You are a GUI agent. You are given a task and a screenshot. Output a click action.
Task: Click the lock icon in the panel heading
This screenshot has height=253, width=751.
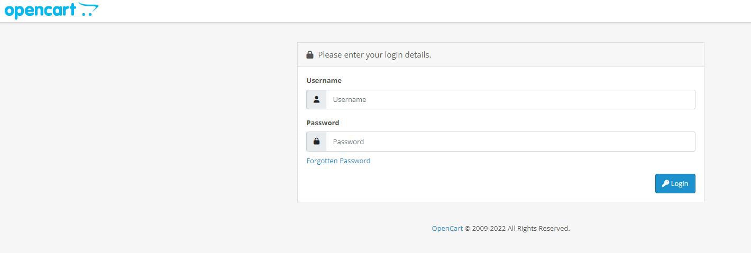pos(310,55)
